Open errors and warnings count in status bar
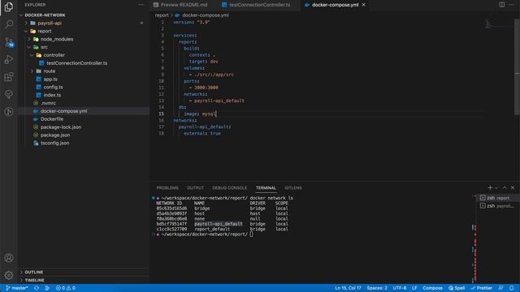The height and width of the screenshot is (292, 520). click(x=65, y=288)
